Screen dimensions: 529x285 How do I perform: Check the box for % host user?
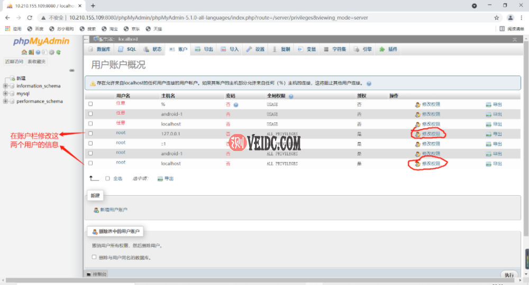click(x=90, y=104)
